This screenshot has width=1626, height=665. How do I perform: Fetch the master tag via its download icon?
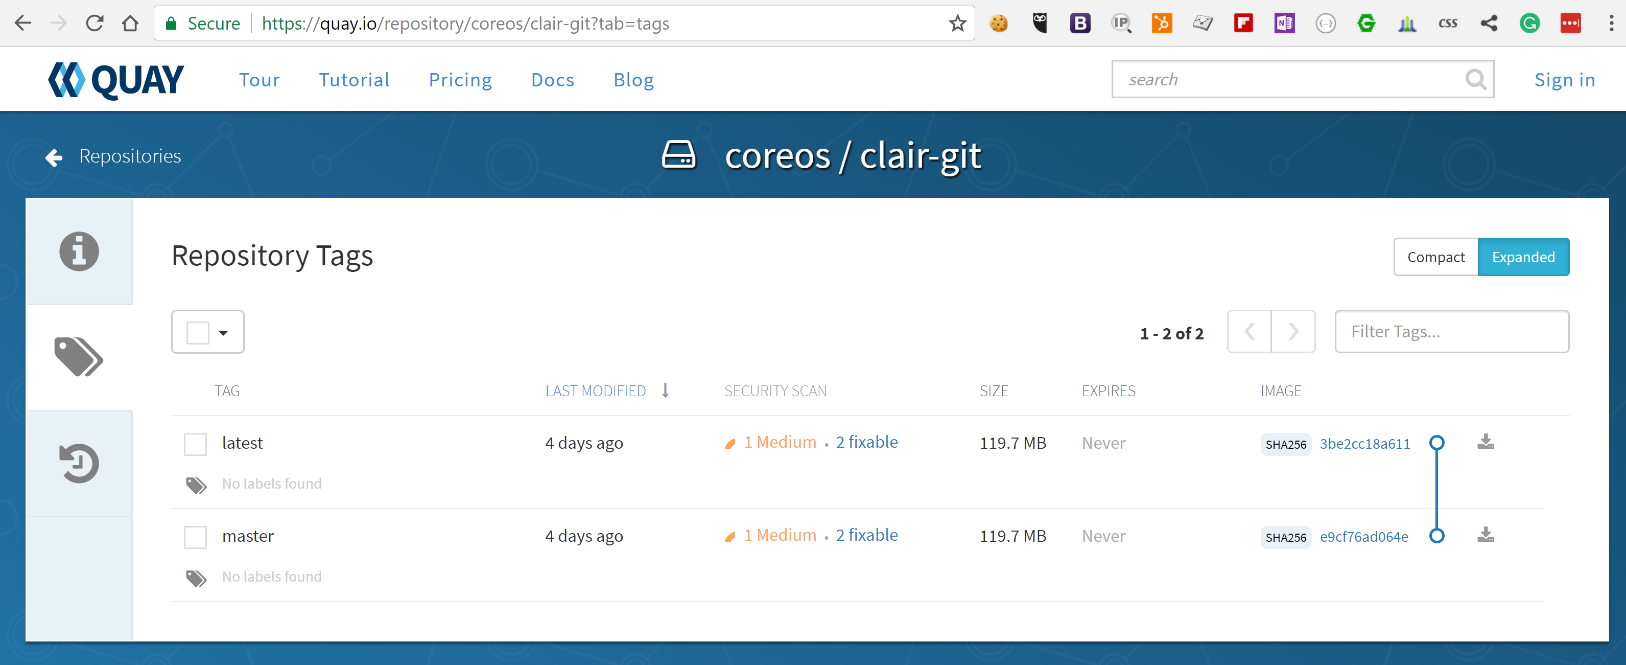[x=1486, y=536]
